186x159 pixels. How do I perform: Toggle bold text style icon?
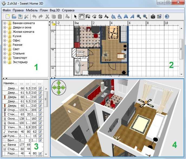pyautogui.click(x=126, y=17)
